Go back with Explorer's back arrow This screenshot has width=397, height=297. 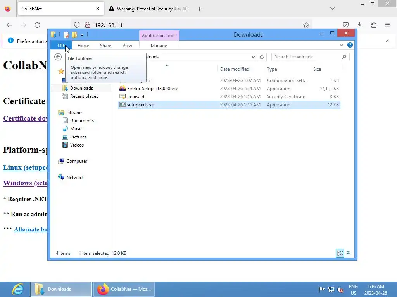[58, 57]
